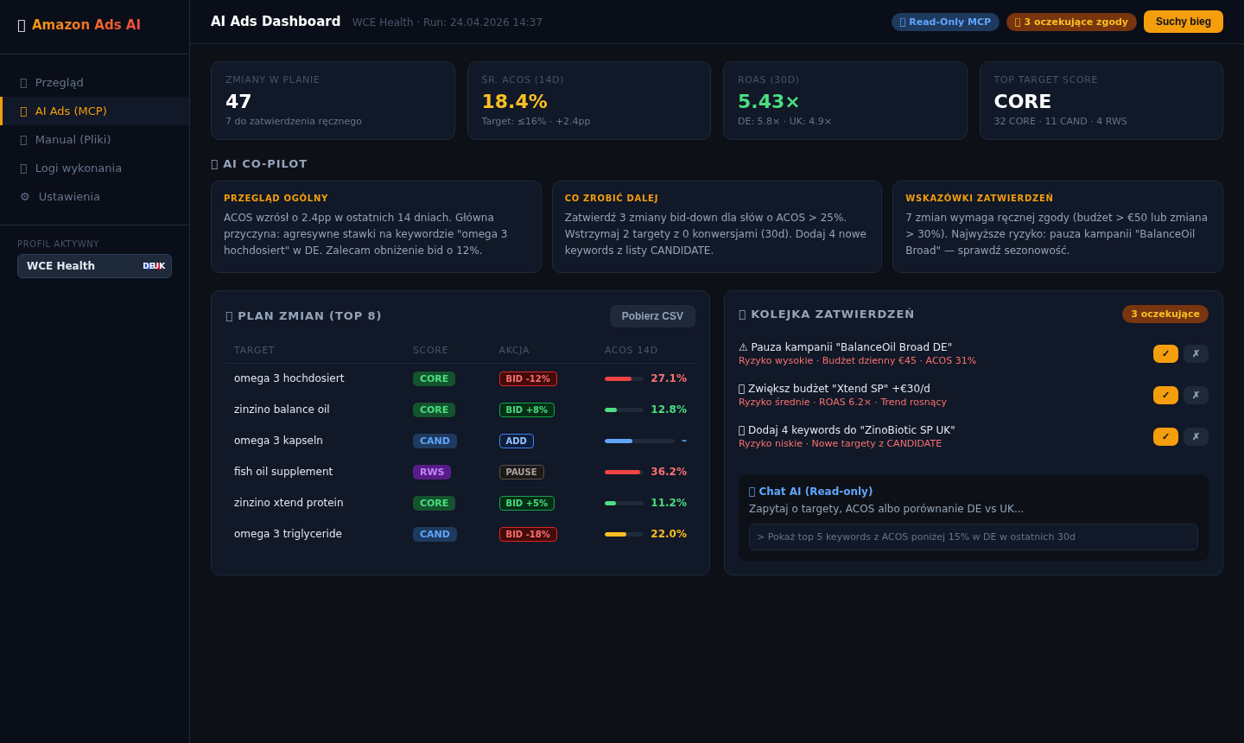
Task: Click the Ustawienia gear icon
Action: pos(25,197)
